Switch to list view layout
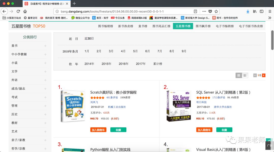Screen dimensions: 274x152 click(x=245, y=75)
